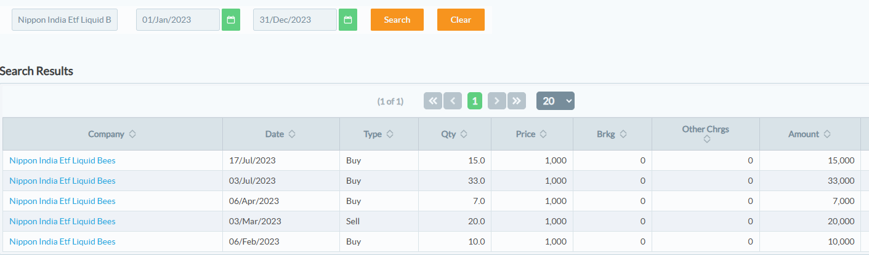Click the quantity value 10.0

point(477,241)
